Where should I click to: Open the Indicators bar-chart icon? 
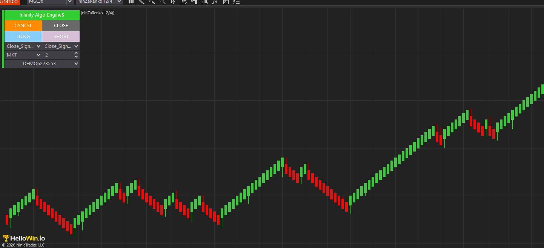pos(204,2)
